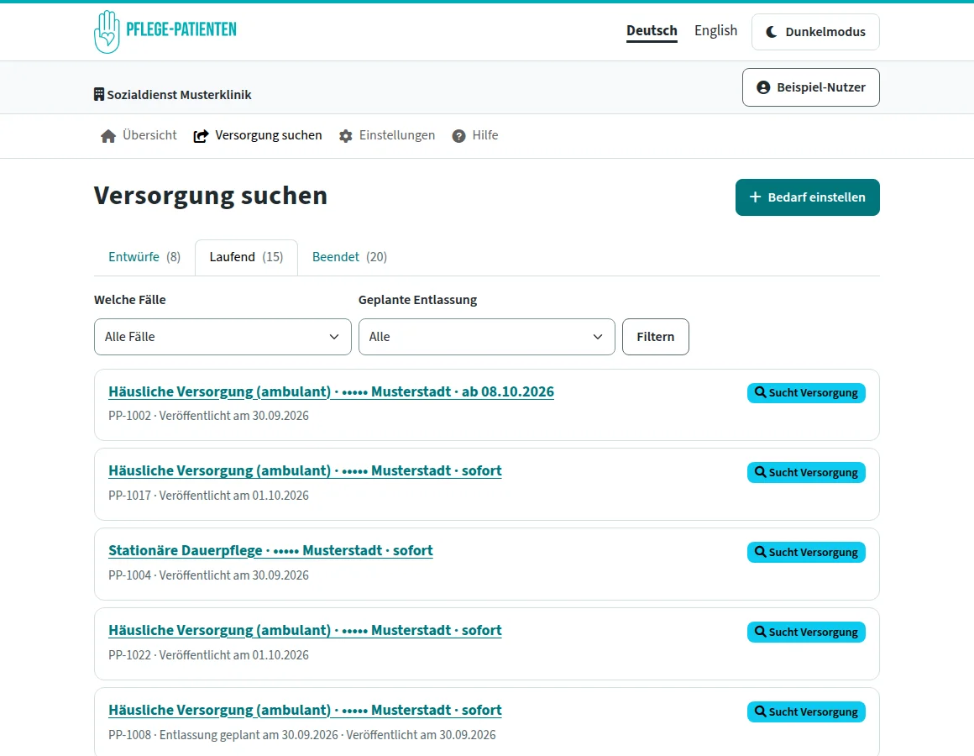Open the Beispiel-Nutzer user menu

pos(810,87)
